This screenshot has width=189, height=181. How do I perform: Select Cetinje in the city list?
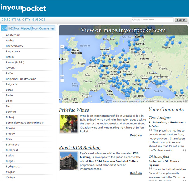(x=10, y=178)
